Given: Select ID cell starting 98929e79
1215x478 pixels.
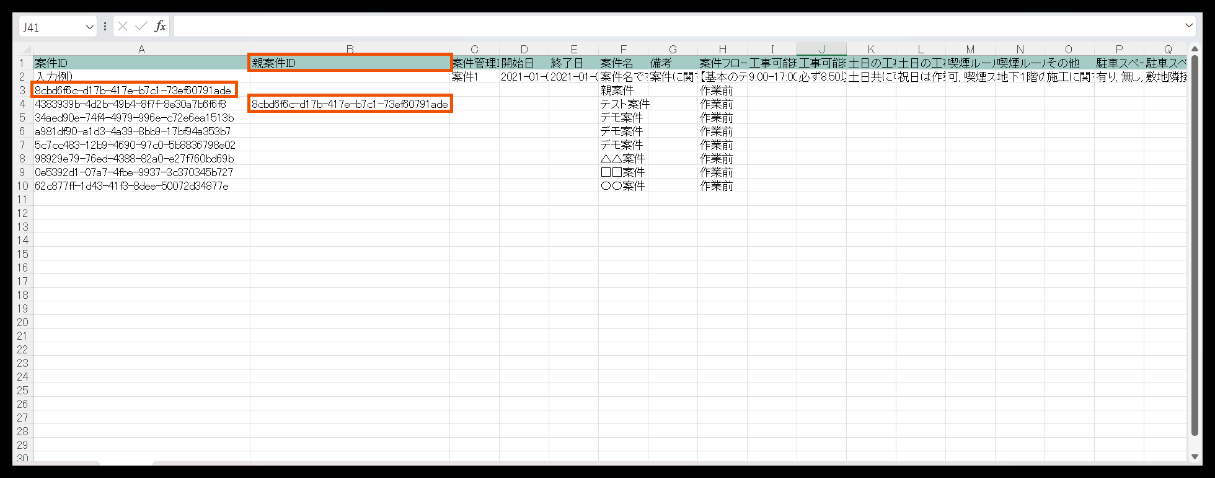Looking at the screenshot, I should [x=141, y=158].
